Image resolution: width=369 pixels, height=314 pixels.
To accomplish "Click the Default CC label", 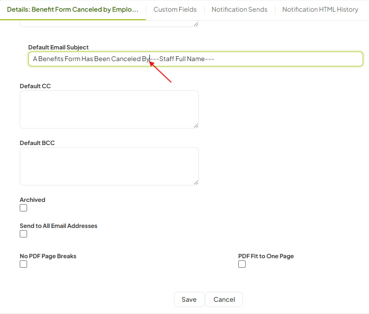I will [x=35, y=86].
